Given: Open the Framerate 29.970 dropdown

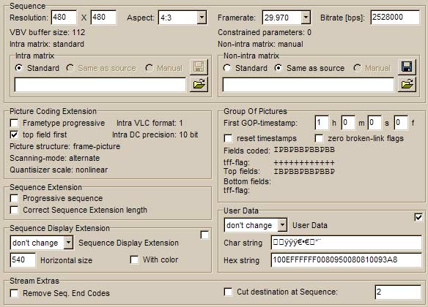Looking at the screenshot, I should coord(306,18).
